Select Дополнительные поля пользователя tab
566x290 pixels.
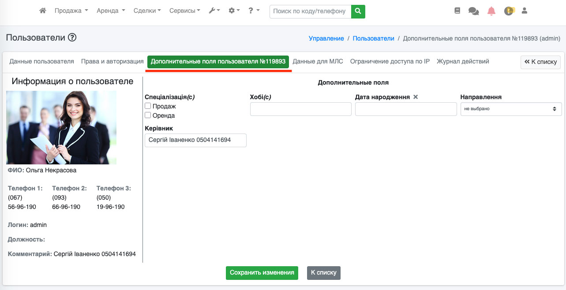218,62
